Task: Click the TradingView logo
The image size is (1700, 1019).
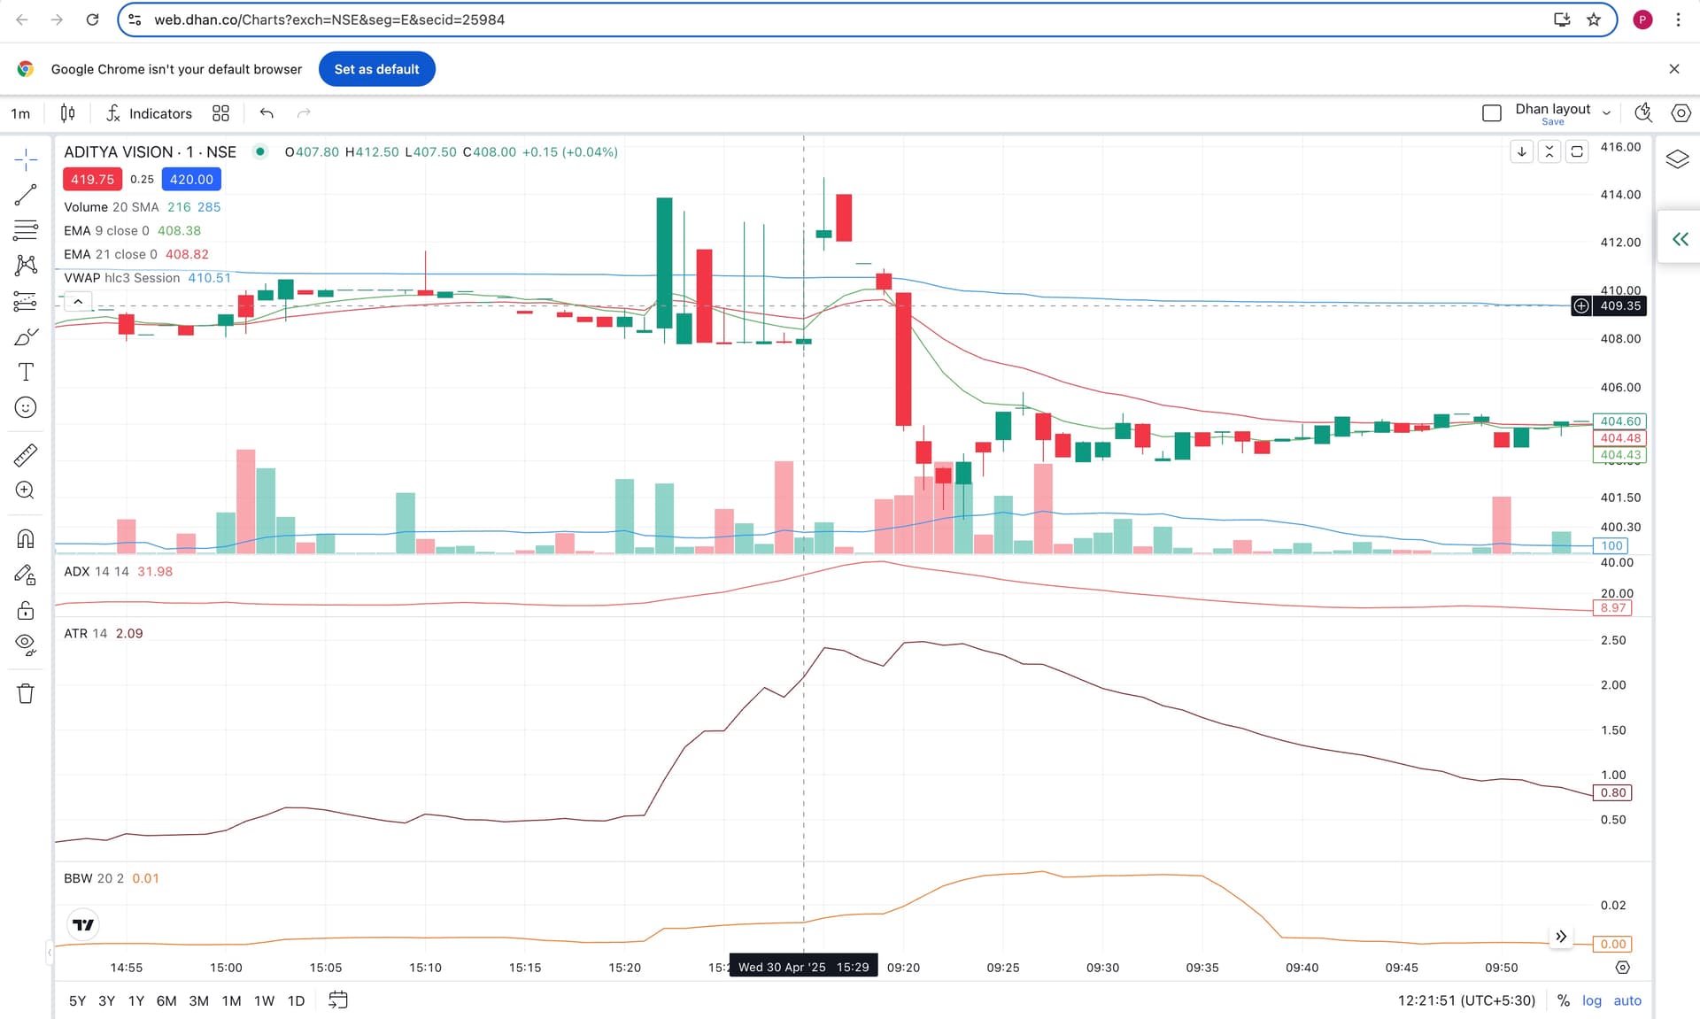Action: [x=83, y=924]
